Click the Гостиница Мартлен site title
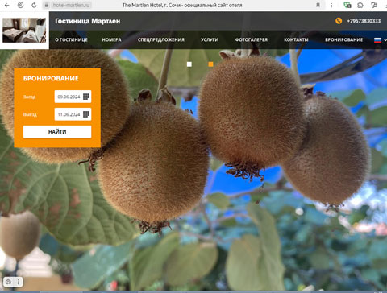The height and width of the screenshot is (293, 387). [88, 21]
